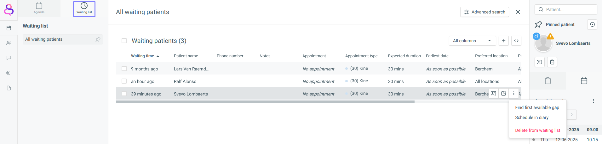
Task: Click the horizontal scrollbar under the table
Action: point(265,102)
